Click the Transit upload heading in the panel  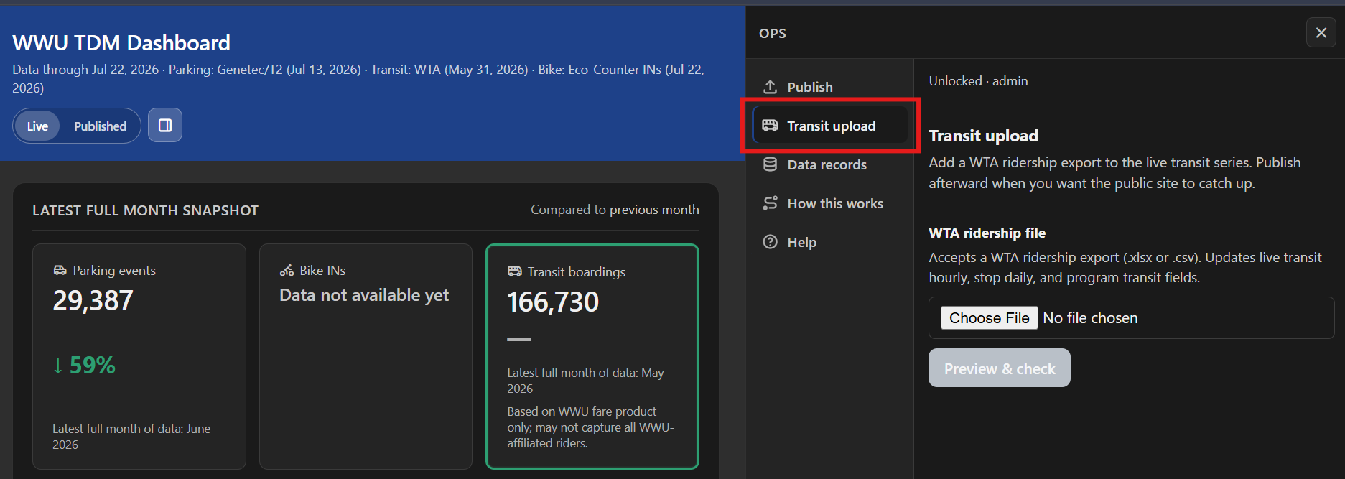click(983, 136)
